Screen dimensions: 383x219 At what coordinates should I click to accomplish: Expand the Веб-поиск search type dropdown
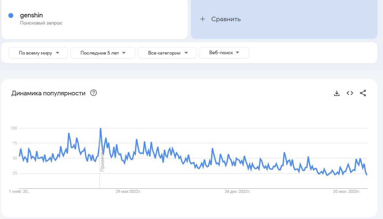point(224,53)
